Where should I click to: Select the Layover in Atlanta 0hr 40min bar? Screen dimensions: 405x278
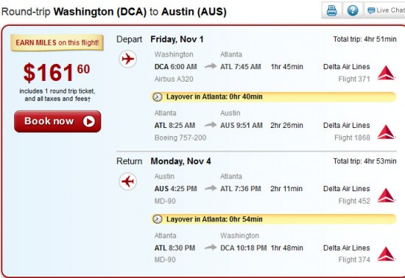273,97
